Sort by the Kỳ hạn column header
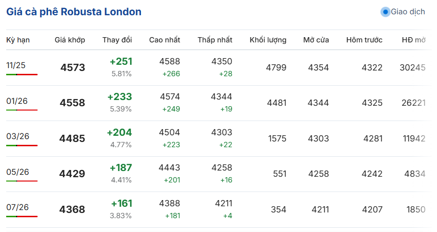Image resolution: width=437 pixels, height=232 pixels. (18, 40)
